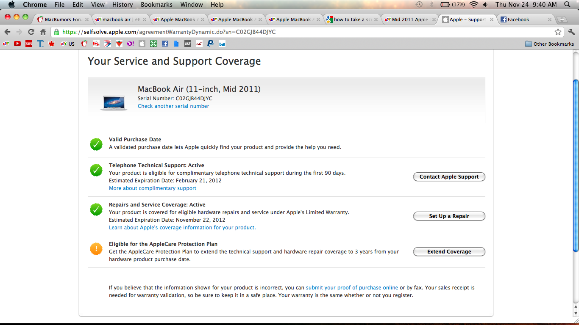Open the Bookmarks menu
The height and width of the screenshot is (325, 579).
coord(156,5)
